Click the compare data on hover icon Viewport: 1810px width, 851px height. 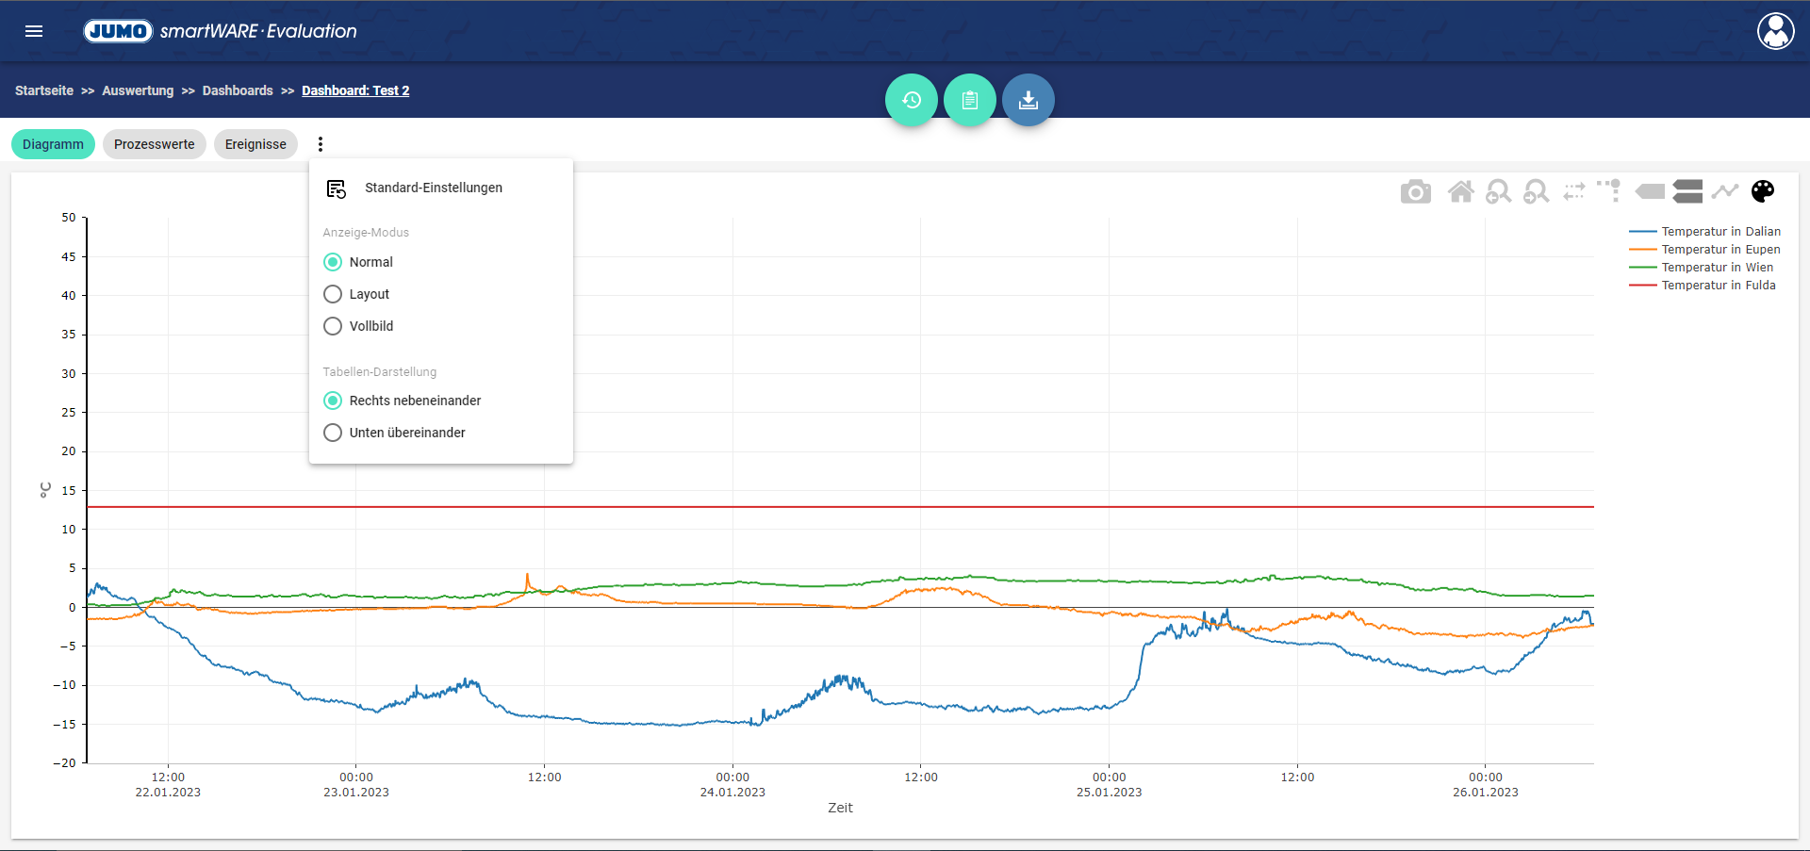[x=1687, y=192]
